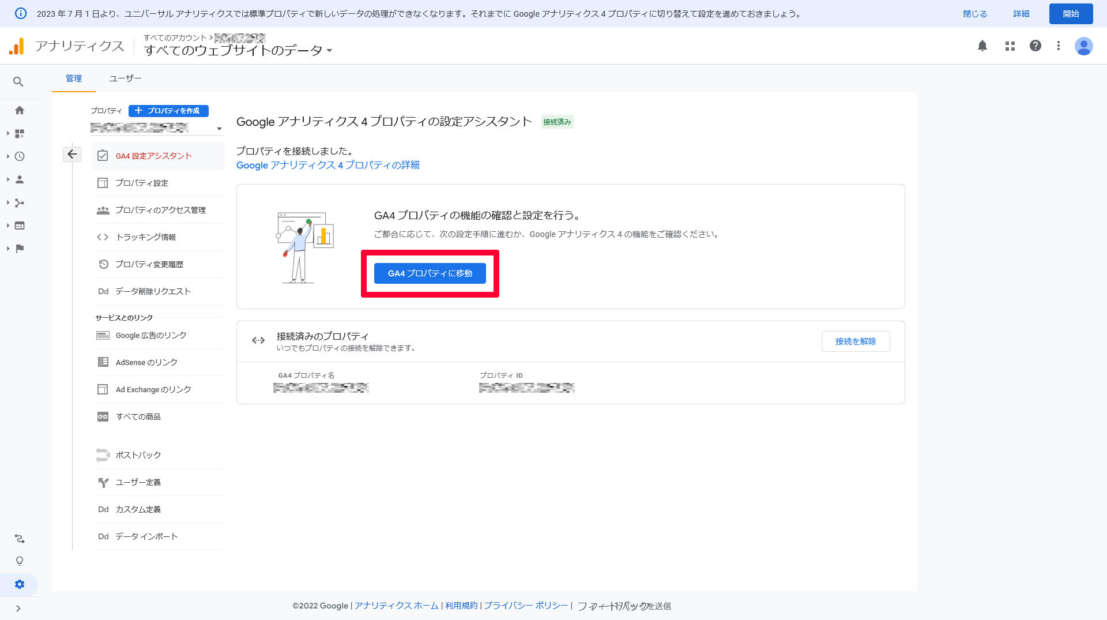Open プロパティ変更履歴 menu item
The width and height of the screenshot is (1107, 620).
(x=159, y=264)
